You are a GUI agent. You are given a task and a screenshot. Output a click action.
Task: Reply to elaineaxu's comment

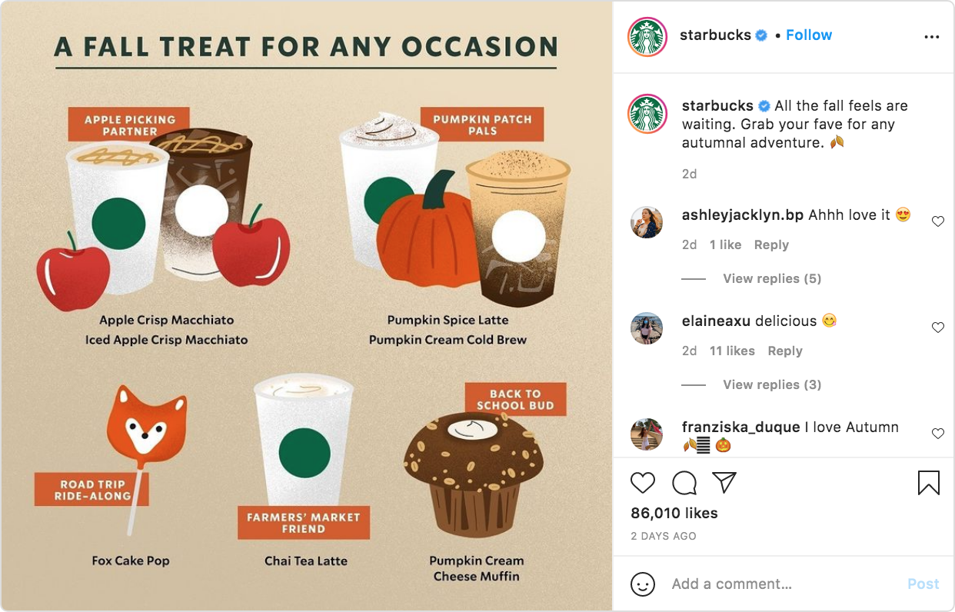(785, 351)
